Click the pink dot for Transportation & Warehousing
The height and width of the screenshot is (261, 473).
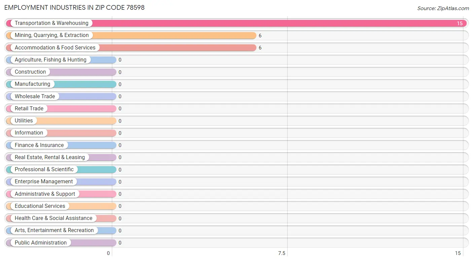click(9, 23)
